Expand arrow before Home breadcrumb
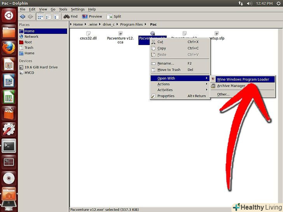The width and height of the screenshot is (283, 212). pyautogui.click(x=71, y=24)
